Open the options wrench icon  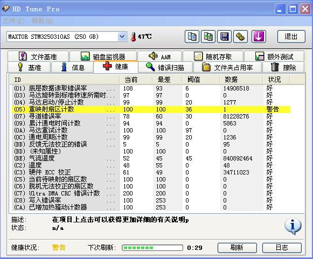(240, 37)
